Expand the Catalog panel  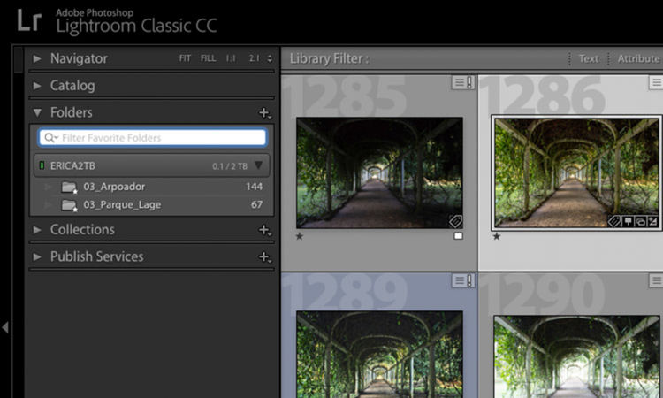tap(37, 86)
